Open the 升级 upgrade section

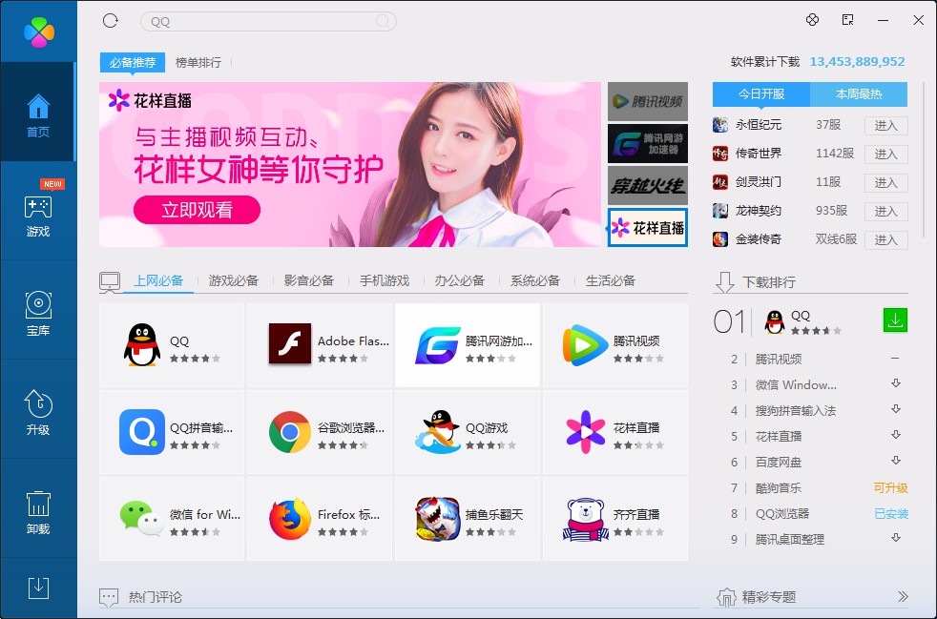pyautogui.click(x=38, y=410)
